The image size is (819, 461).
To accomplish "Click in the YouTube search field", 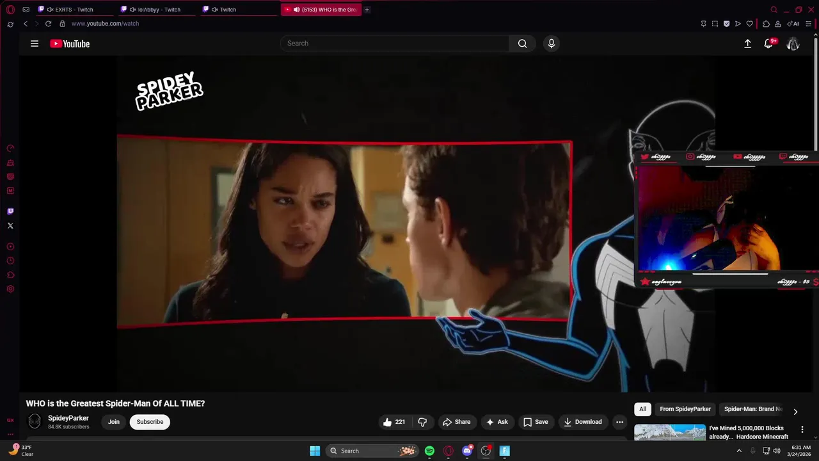I will click(394, 44).
